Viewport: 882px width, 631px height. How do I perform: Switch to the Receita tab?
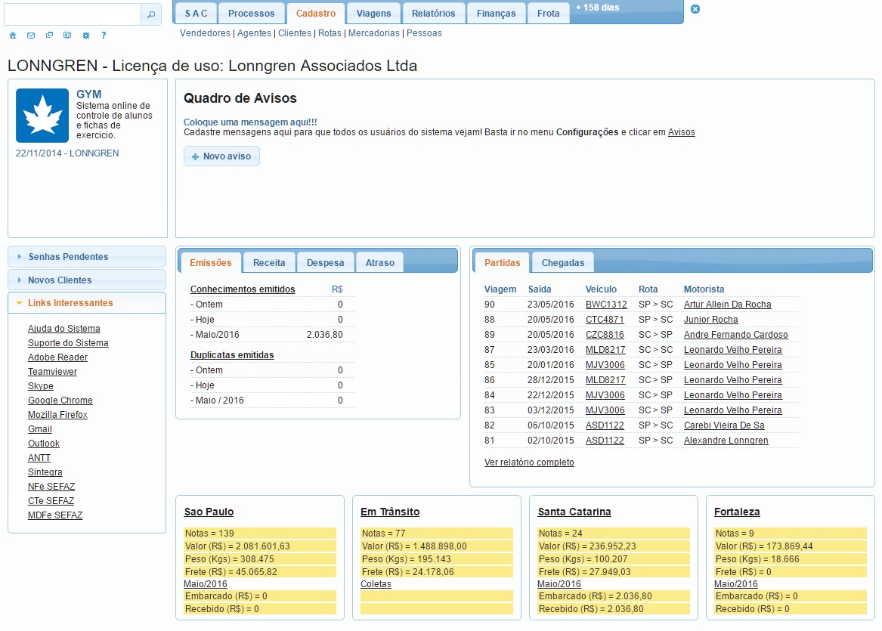tap(269, 263)
